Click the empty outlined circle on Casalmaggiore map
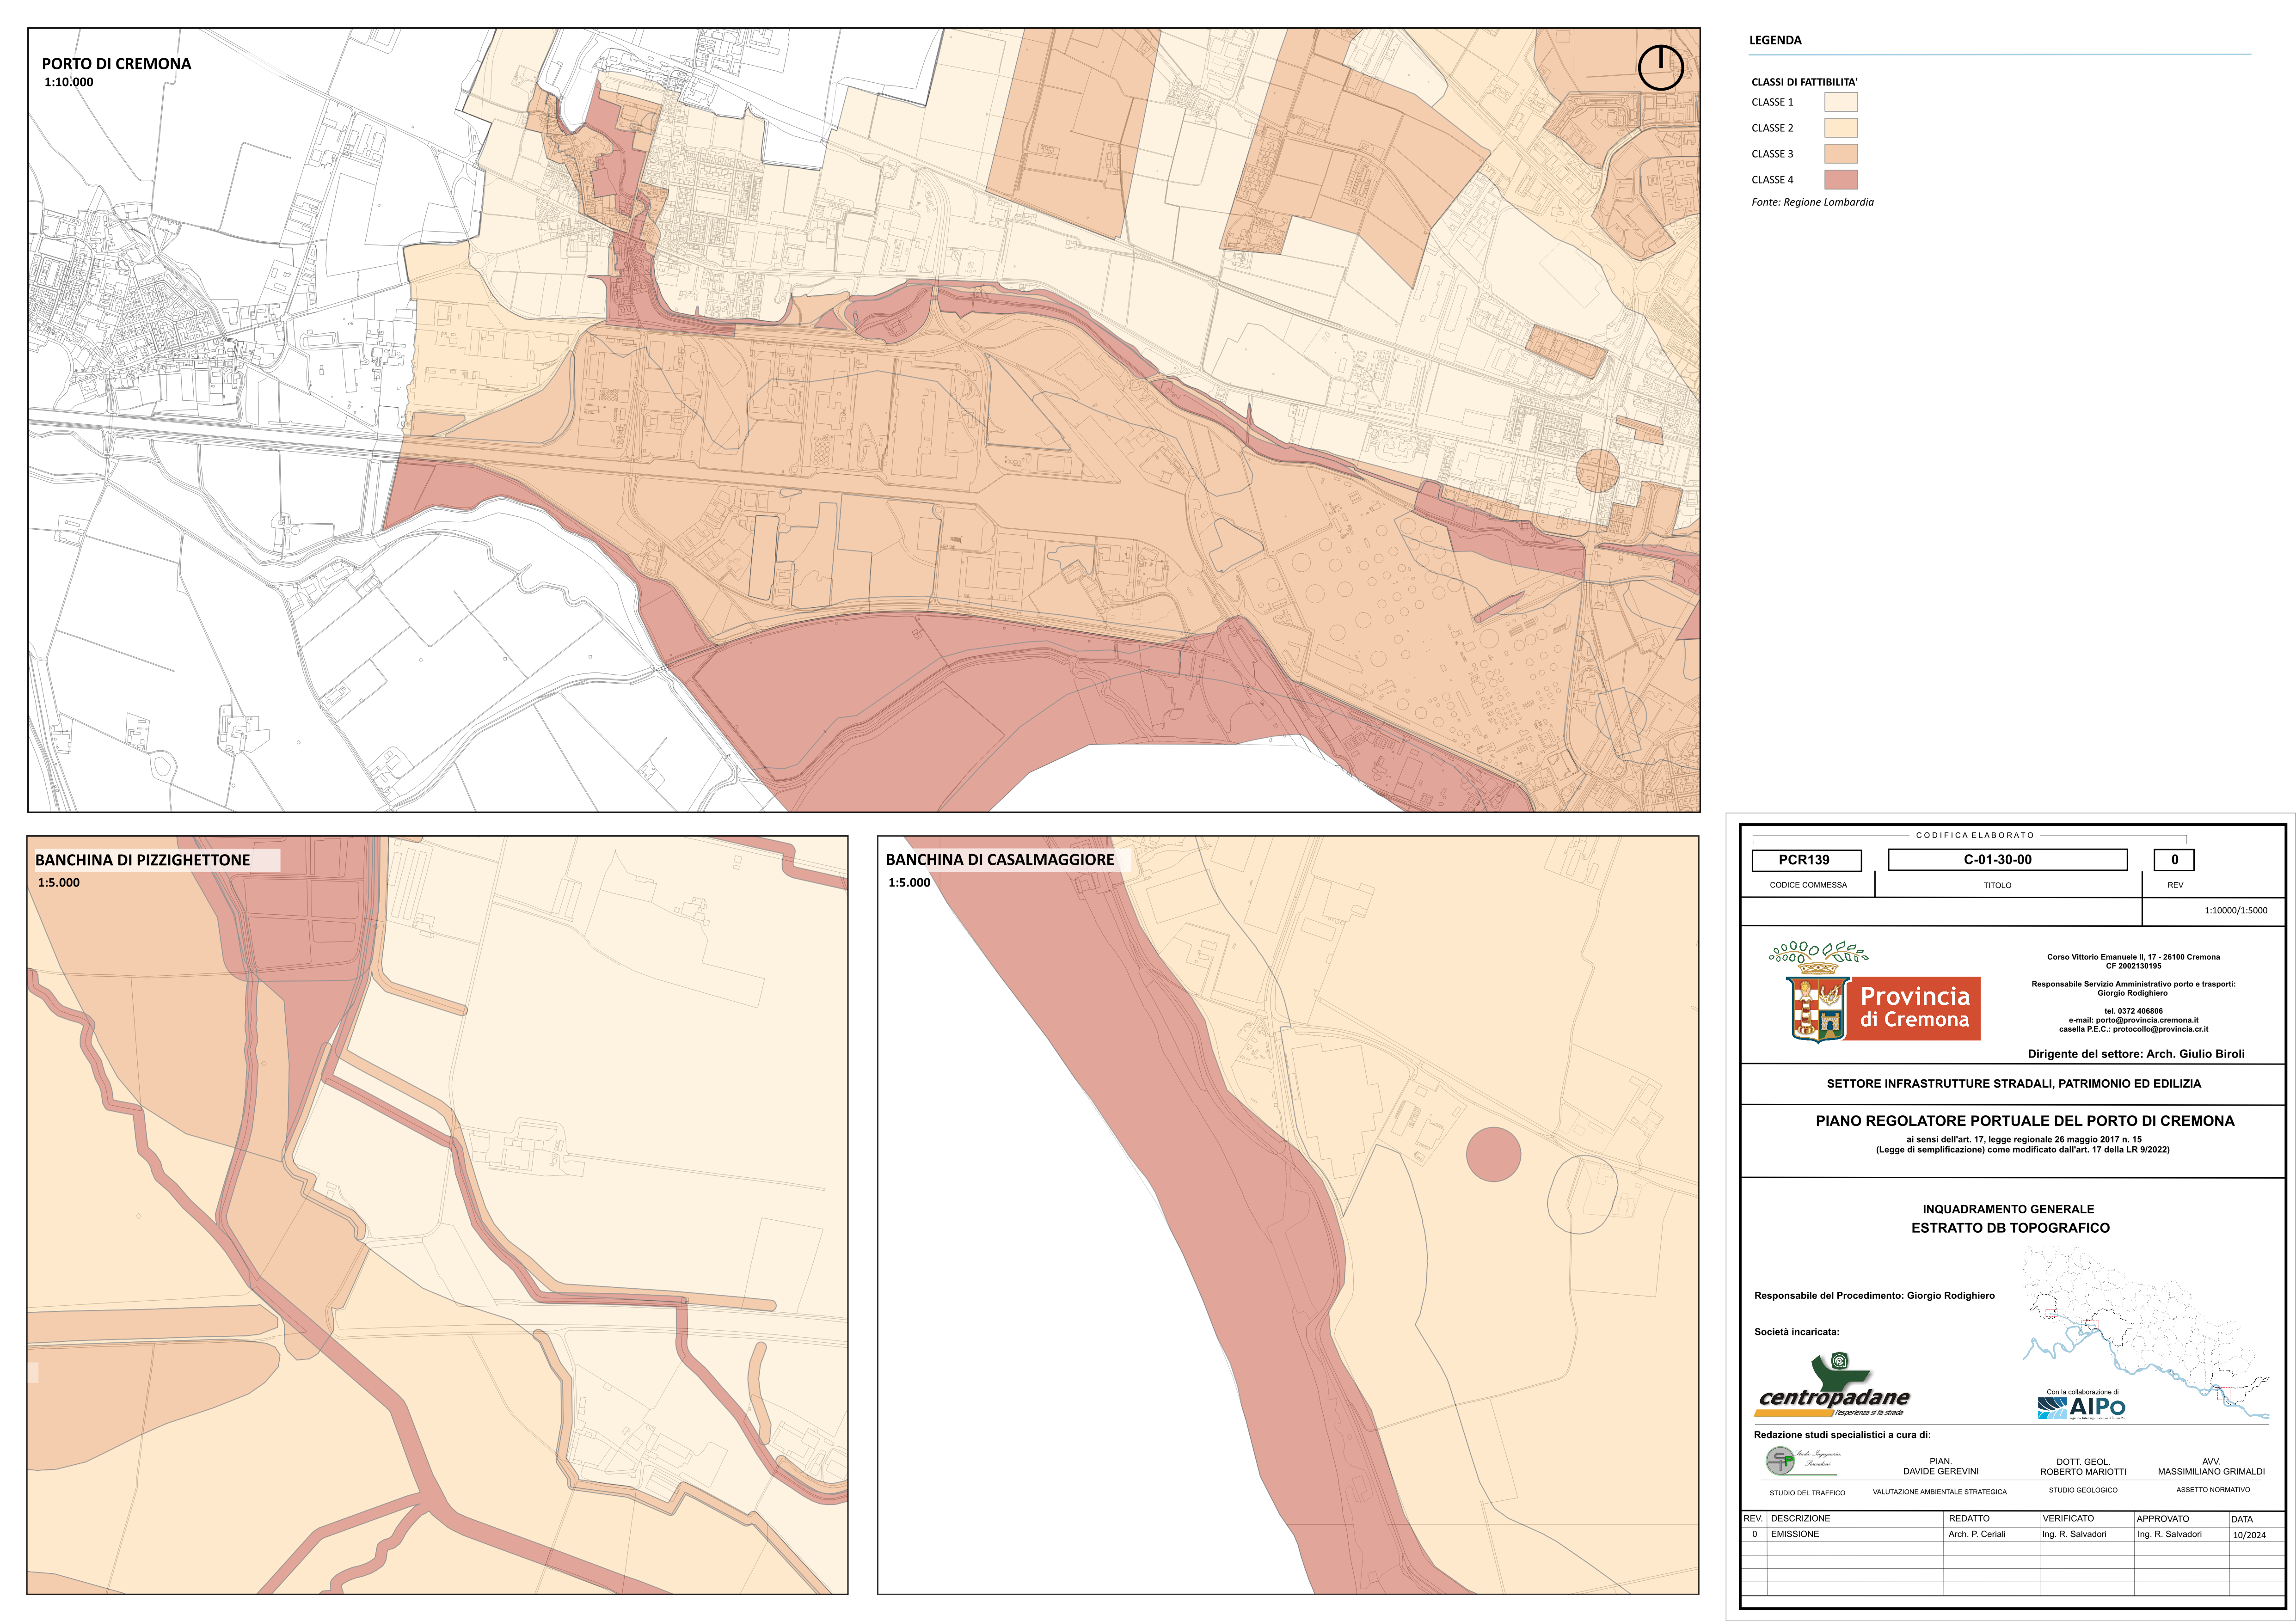Image resolution: width=2296 pixels, height=1621 pixels. (1582, 1194)
